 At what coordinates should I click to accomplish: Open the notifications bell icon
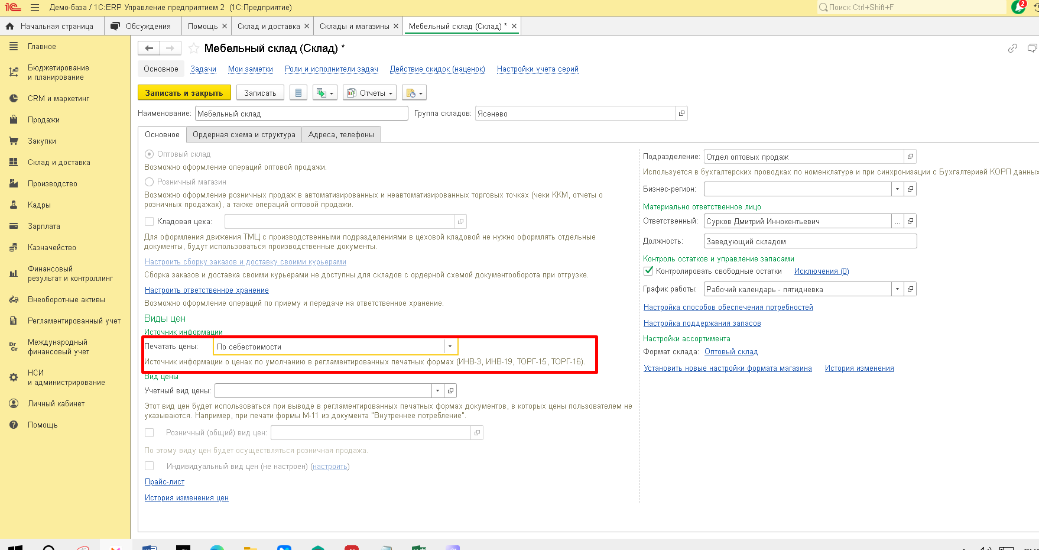click(x=1018, y=7)
